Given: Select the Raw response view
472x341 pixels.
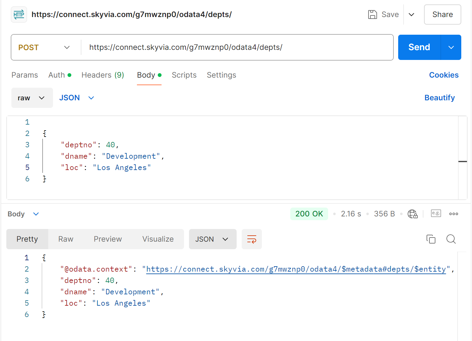Looking at the screenshot, I should pos(66,239).
